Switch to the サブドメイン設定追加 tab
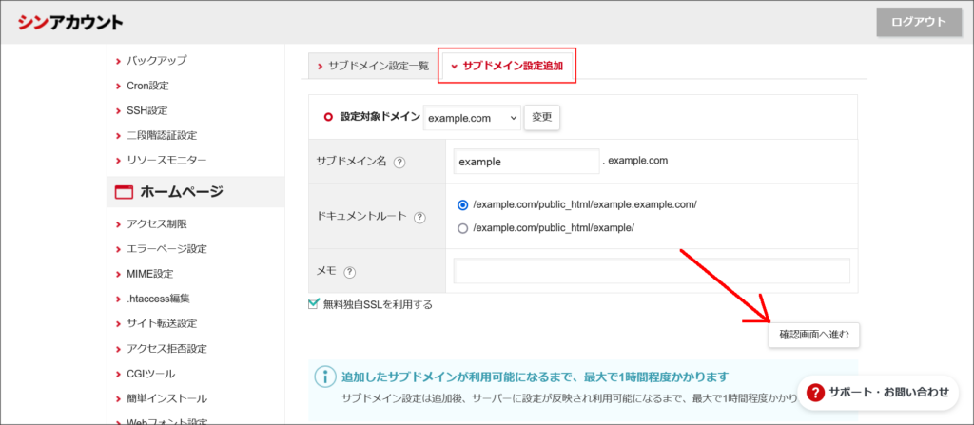 (x=507, y=67)
